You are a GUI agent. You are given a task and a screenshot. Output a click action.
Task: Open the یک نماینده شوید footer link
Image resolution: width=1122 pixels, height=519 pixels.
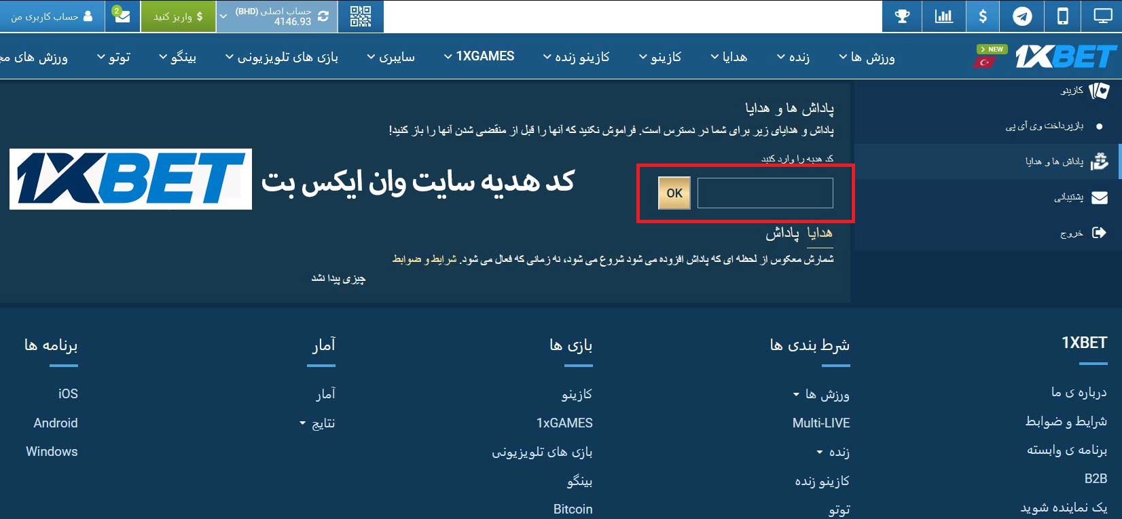coord(1064,507)
